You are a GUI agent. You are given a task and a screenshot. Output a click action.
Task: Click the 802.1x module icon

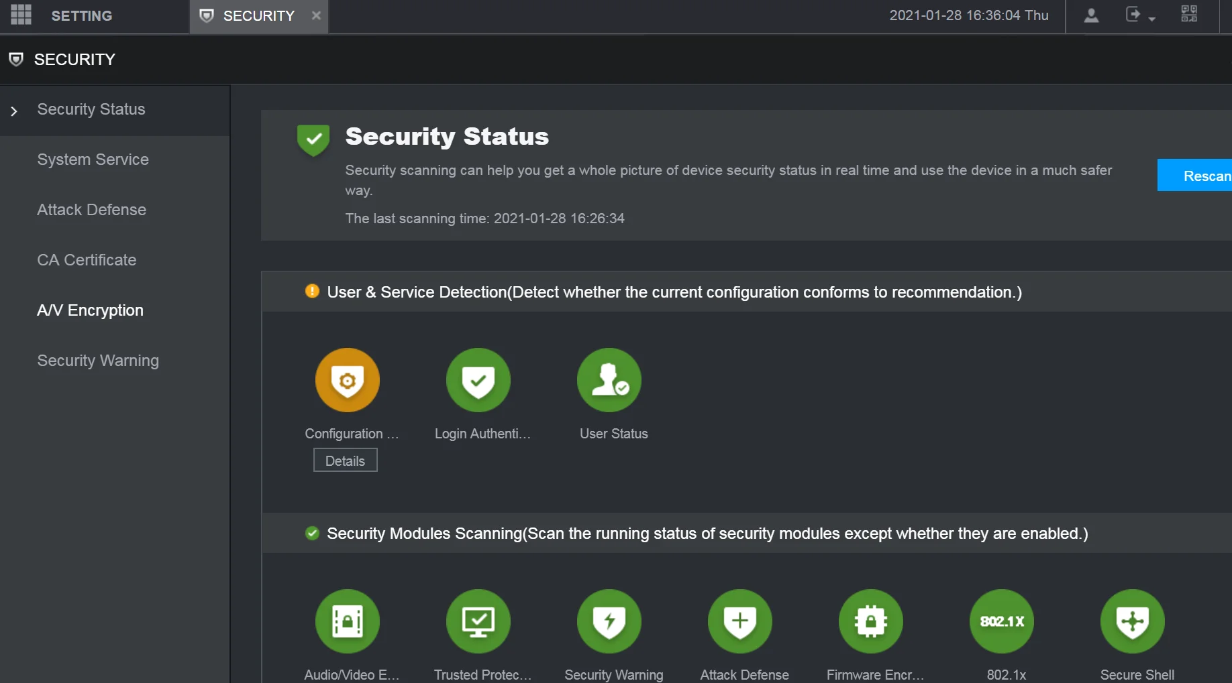[1002, 621]
